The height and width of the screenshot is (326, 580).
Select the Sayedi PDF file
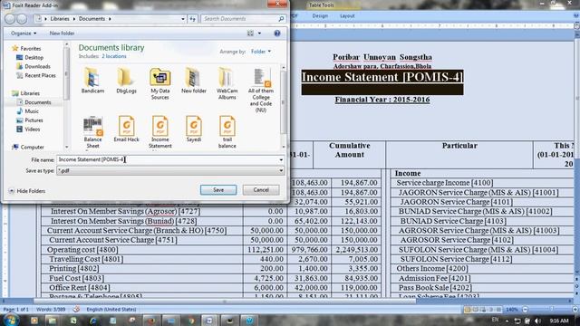pos(193,129)
